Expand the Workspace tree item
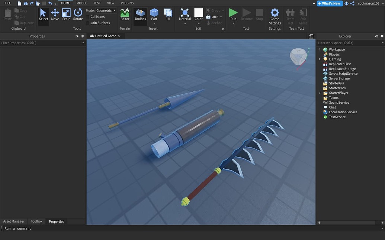385x240 pixels. click(319, 49)
